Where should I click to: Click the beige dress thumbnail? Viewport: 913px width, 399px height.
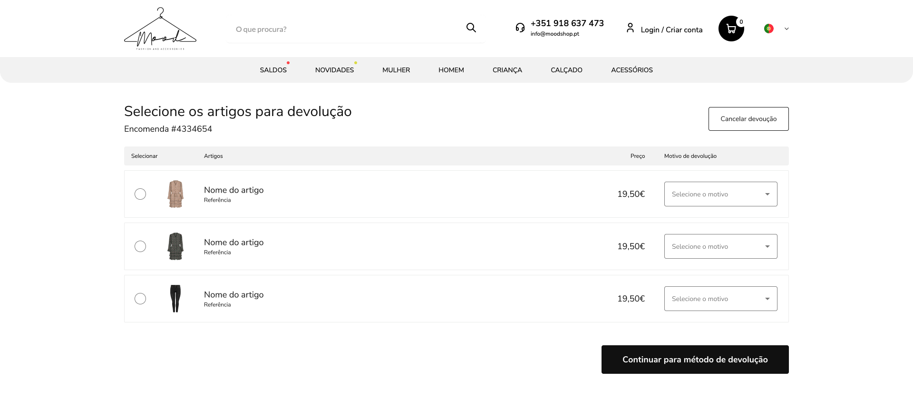click(x=175, y=194)
